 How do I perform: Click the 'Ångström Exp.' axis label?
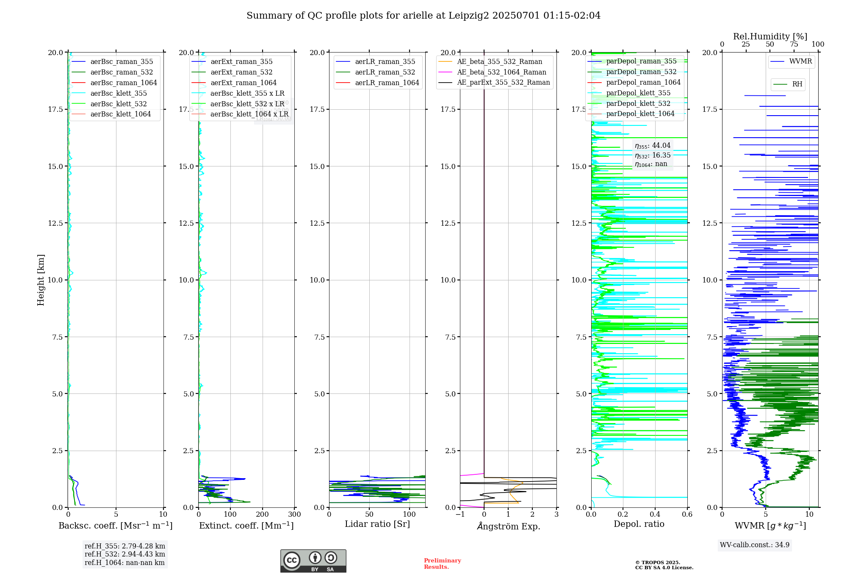point(509,526)
